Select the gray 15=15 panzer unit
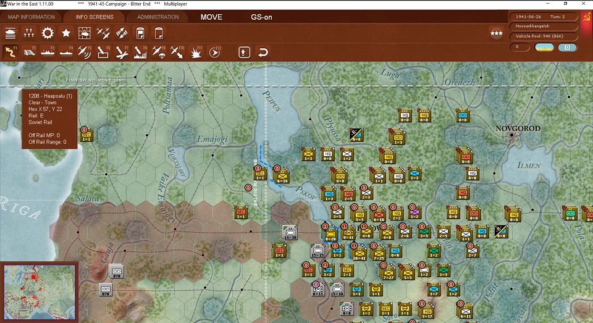593x323 pixels. (x=318, y=251)
